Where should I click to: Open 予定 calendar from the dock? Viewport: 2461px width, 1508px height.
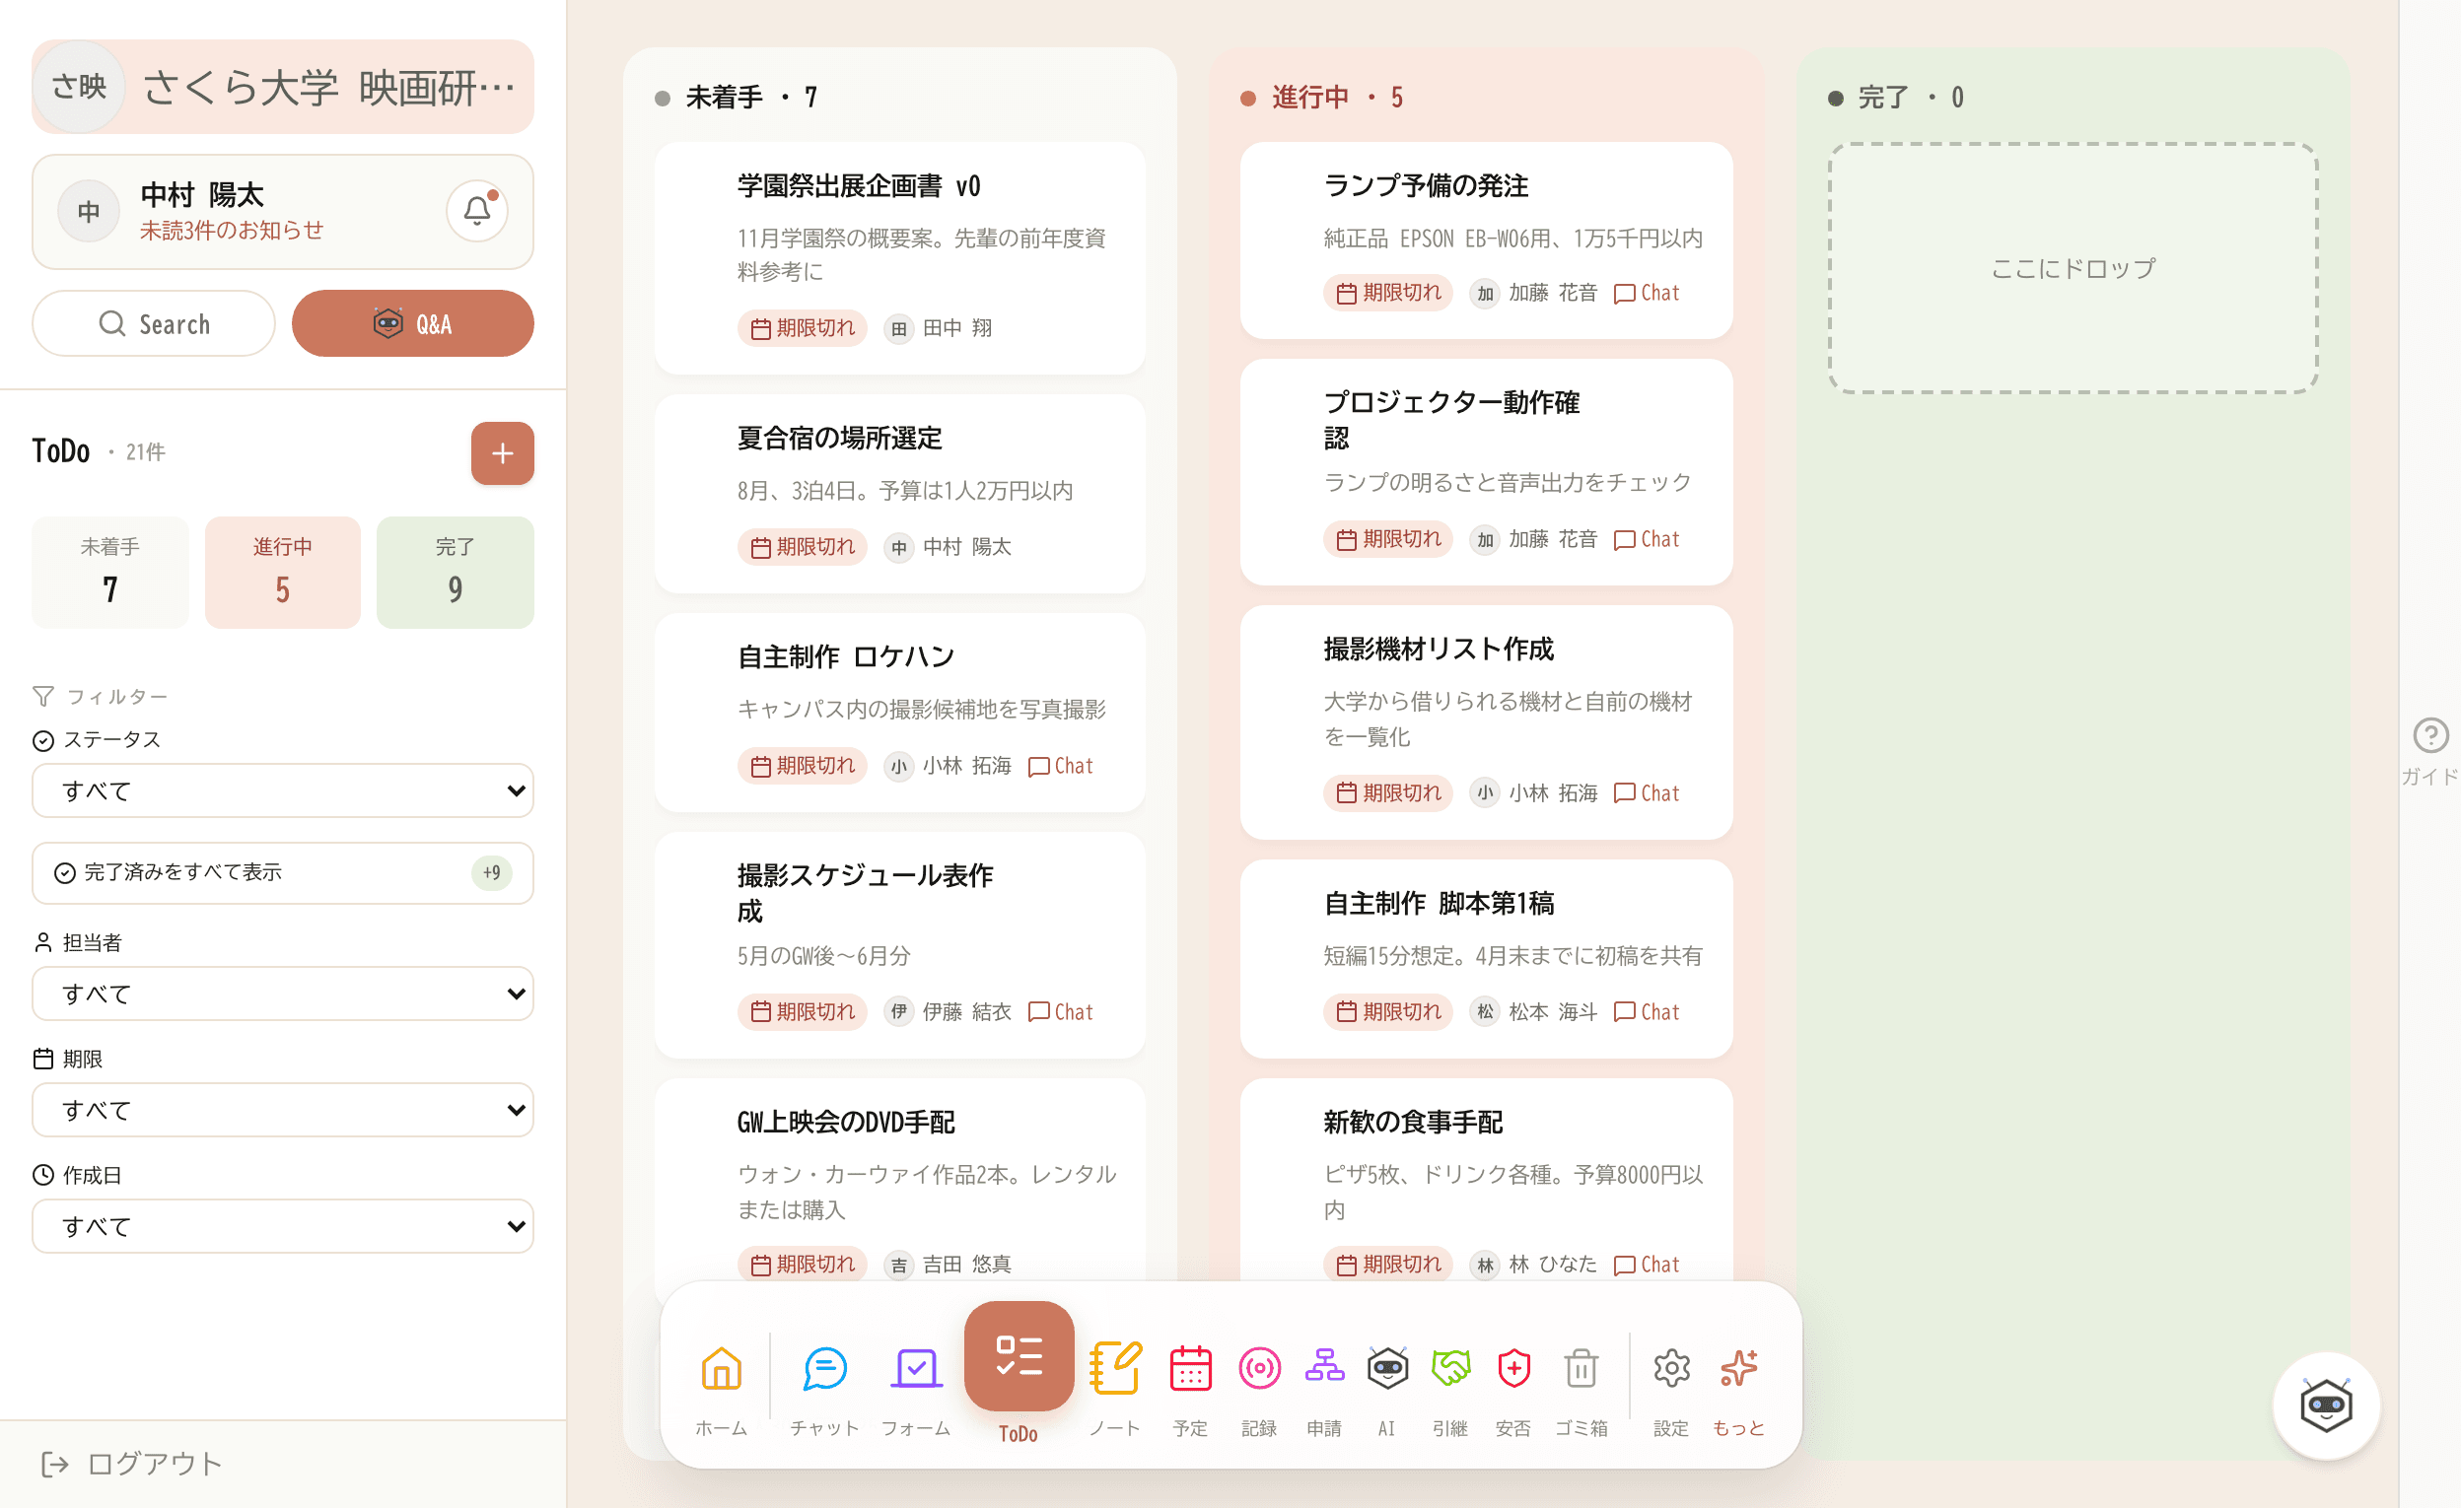pyautogui.click(x=1190, y=1389)
